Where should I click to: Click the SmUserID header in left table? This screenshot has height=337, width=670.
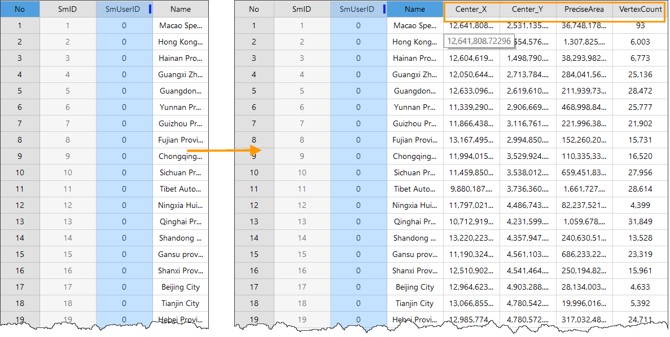point(122,10)
